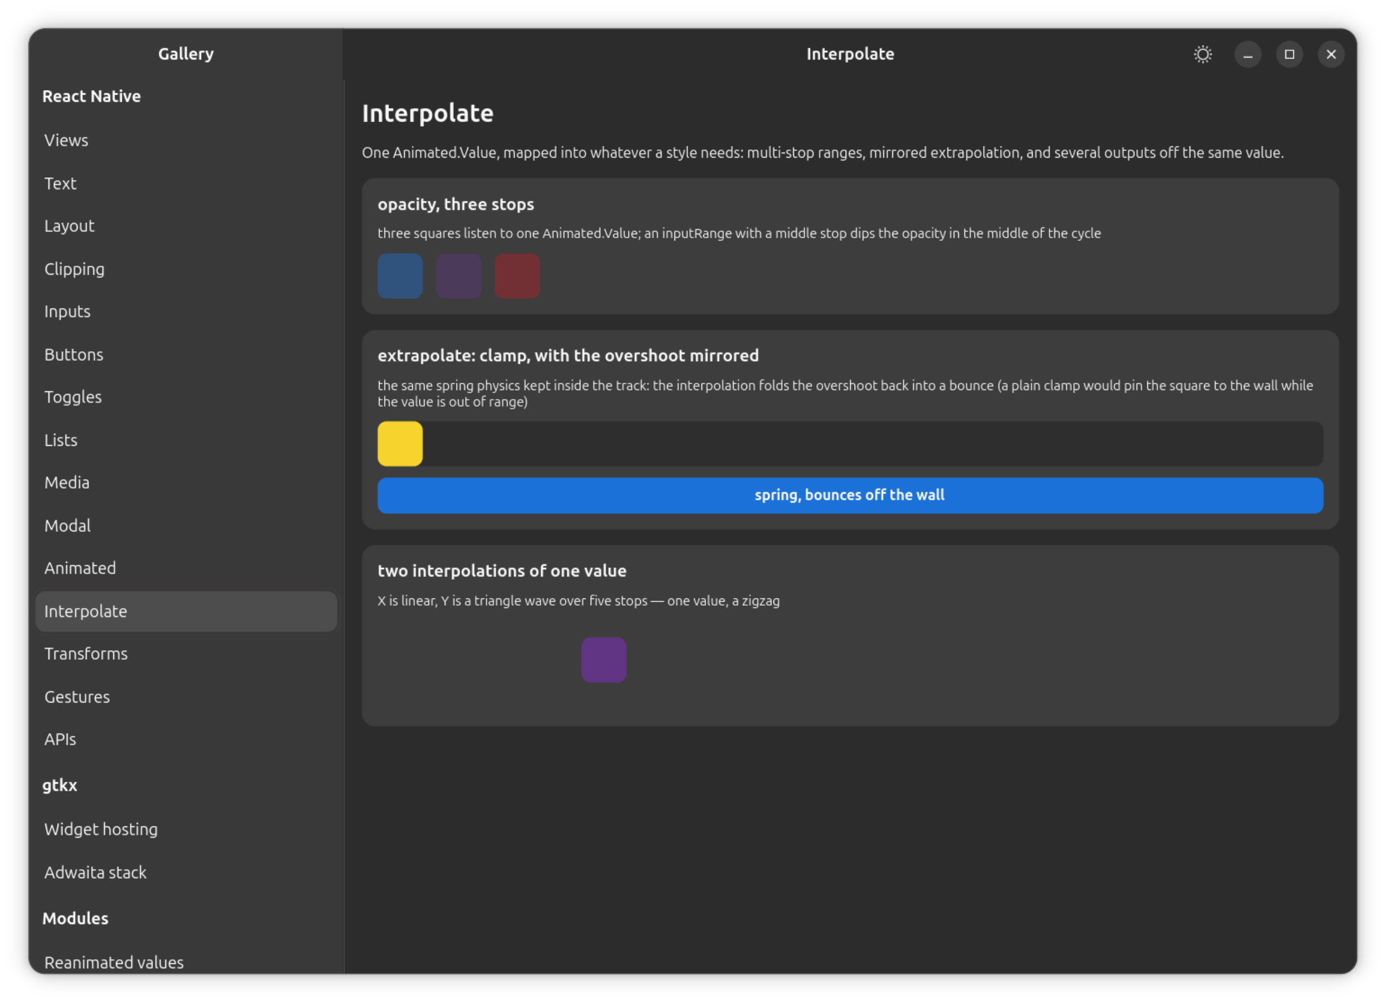Select the highlighted Interpolate sidebar item
The width and height of the screenshot is (1385, 1002).
pyautogui.click(x=186, y=611)
